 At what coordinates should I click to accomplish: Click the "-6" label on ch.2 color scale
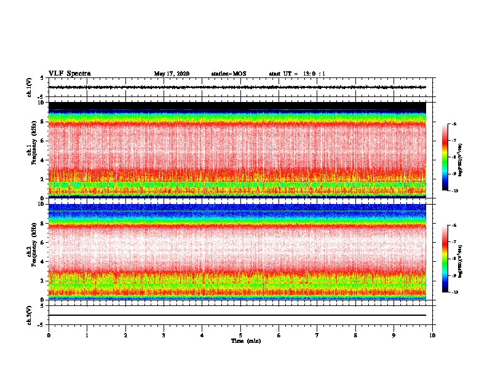click(x=454, y=225)
